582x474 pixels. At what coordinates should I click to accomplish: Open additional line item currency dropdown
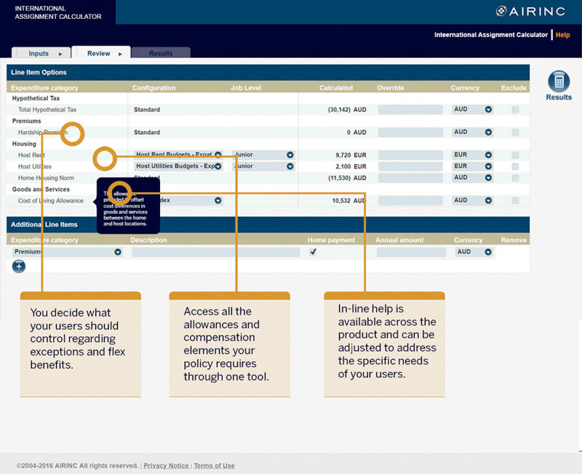[x=474, y=252]
